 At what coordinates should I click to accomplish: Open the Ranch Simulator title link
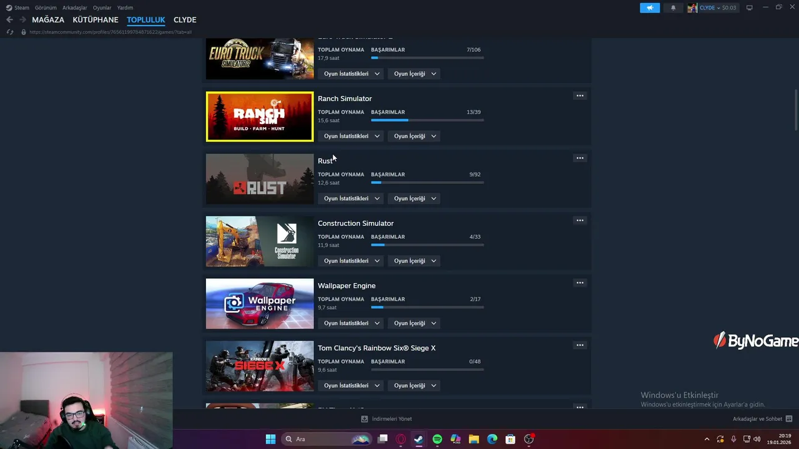pyautogui.click(x=345, y=99)
